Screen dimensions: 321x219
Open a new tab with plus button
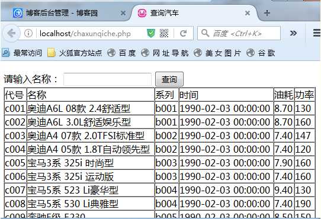point(267,13)
